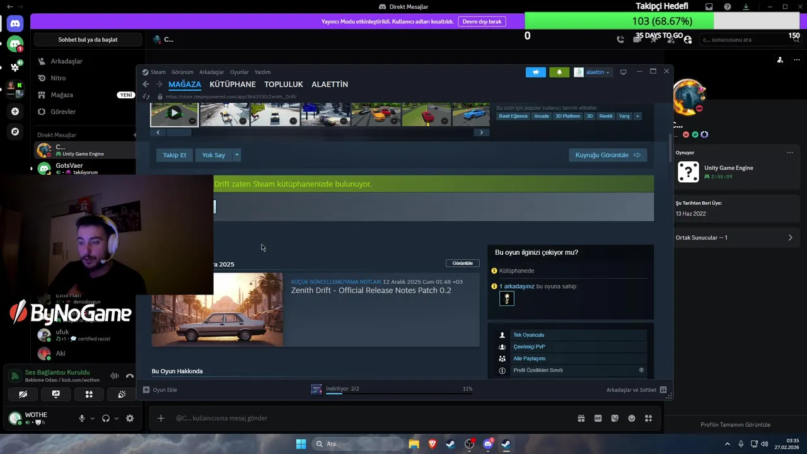The height and width of the screenshot is (454, 807).
Task: Select Arcade tag
Action: [x=542, y=116]
